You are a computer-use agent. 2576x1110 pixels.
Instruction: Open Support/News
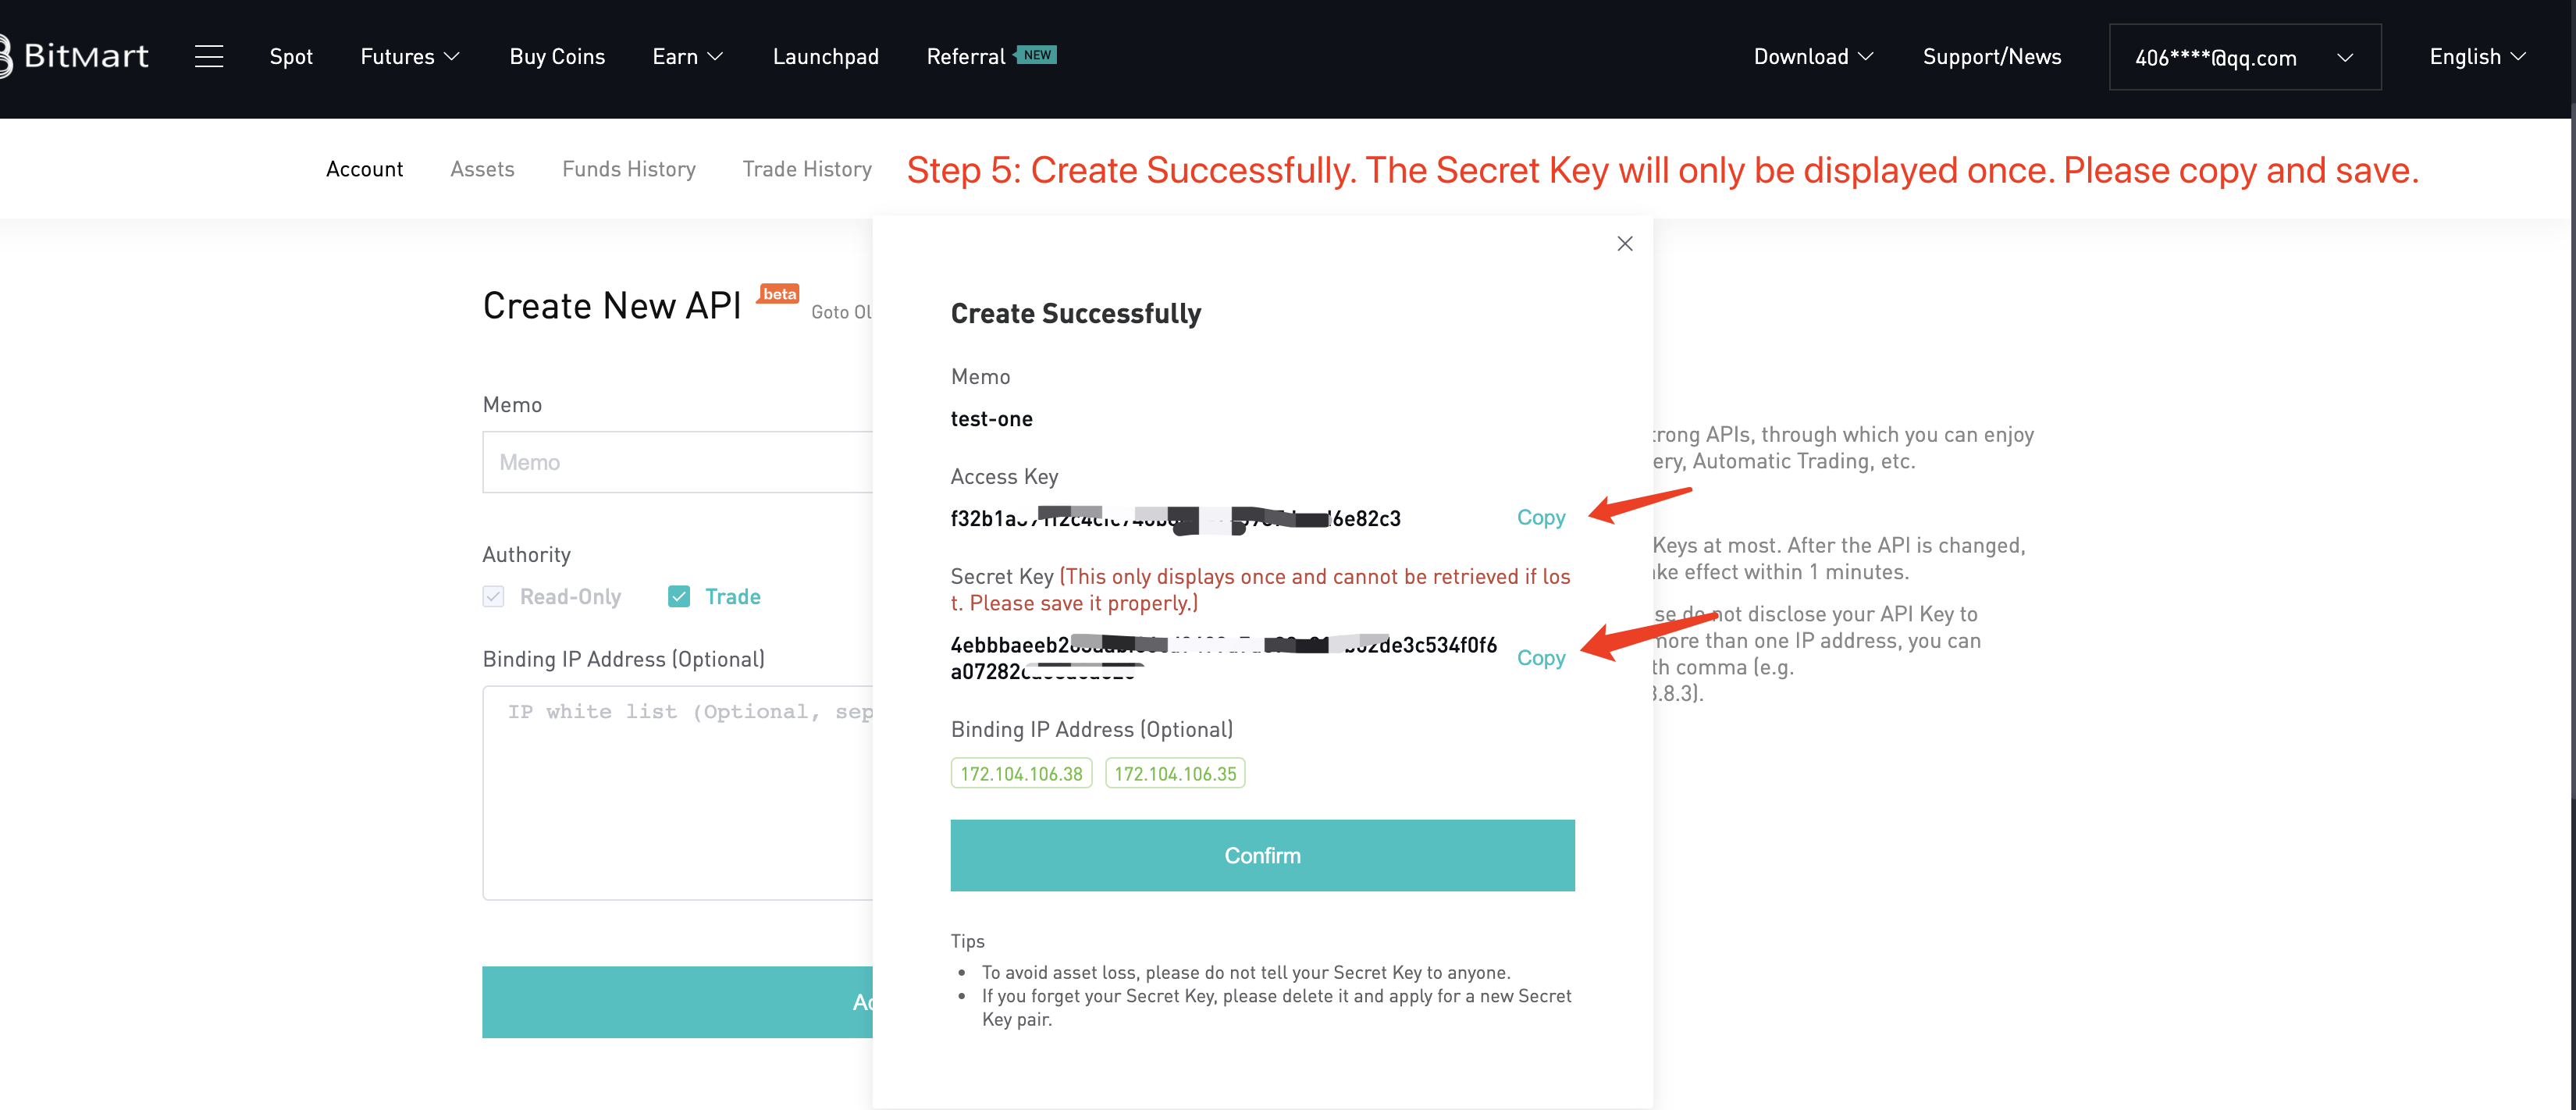point(1992,56)
